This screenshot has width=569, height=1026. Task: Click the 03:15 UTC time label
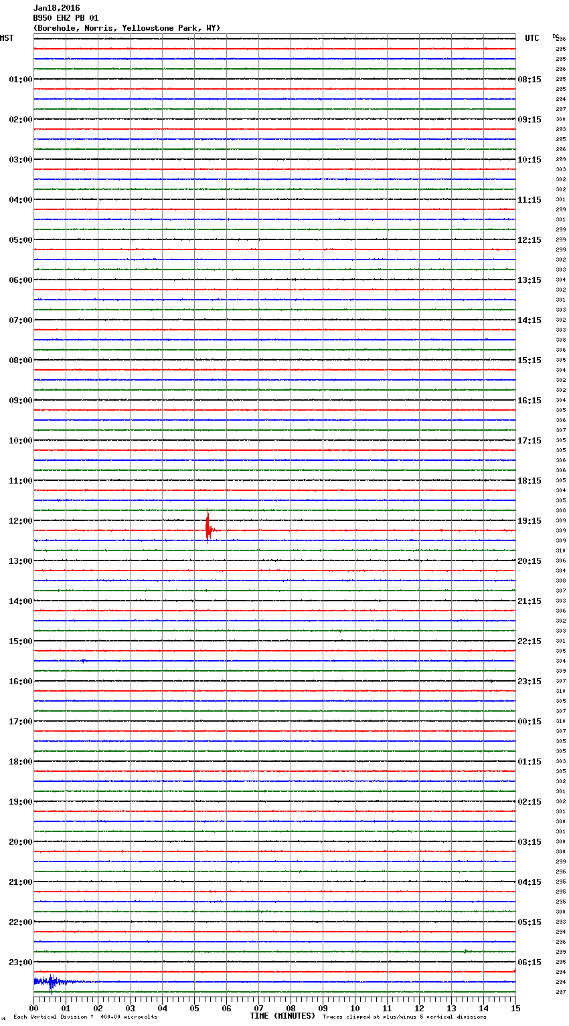click(x=530, y=842)
